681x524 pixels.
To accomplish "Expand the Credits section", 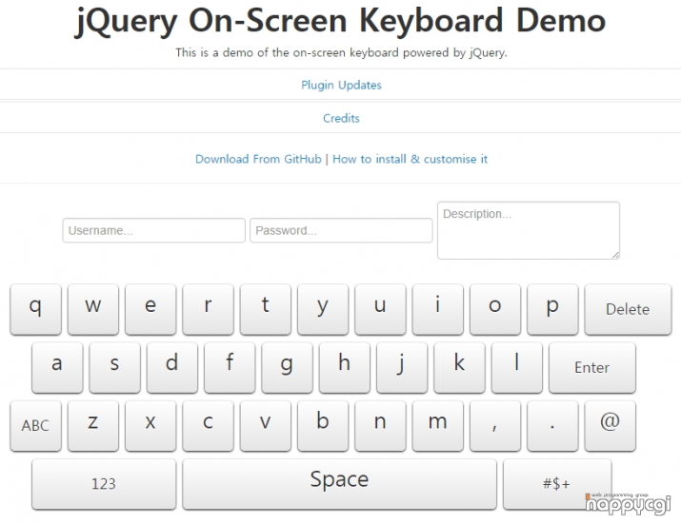I will [341, 119].
